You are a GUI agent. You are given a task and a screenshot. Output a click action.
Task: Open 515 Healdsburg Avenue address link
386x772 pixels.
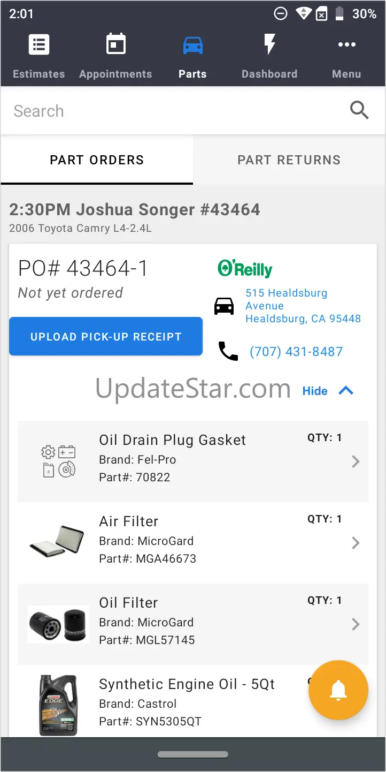(303, 306)
